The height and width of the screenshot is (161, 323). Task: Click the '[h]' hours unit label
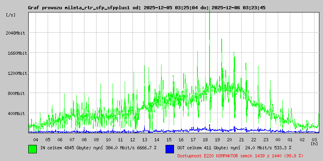coord(314,143)
